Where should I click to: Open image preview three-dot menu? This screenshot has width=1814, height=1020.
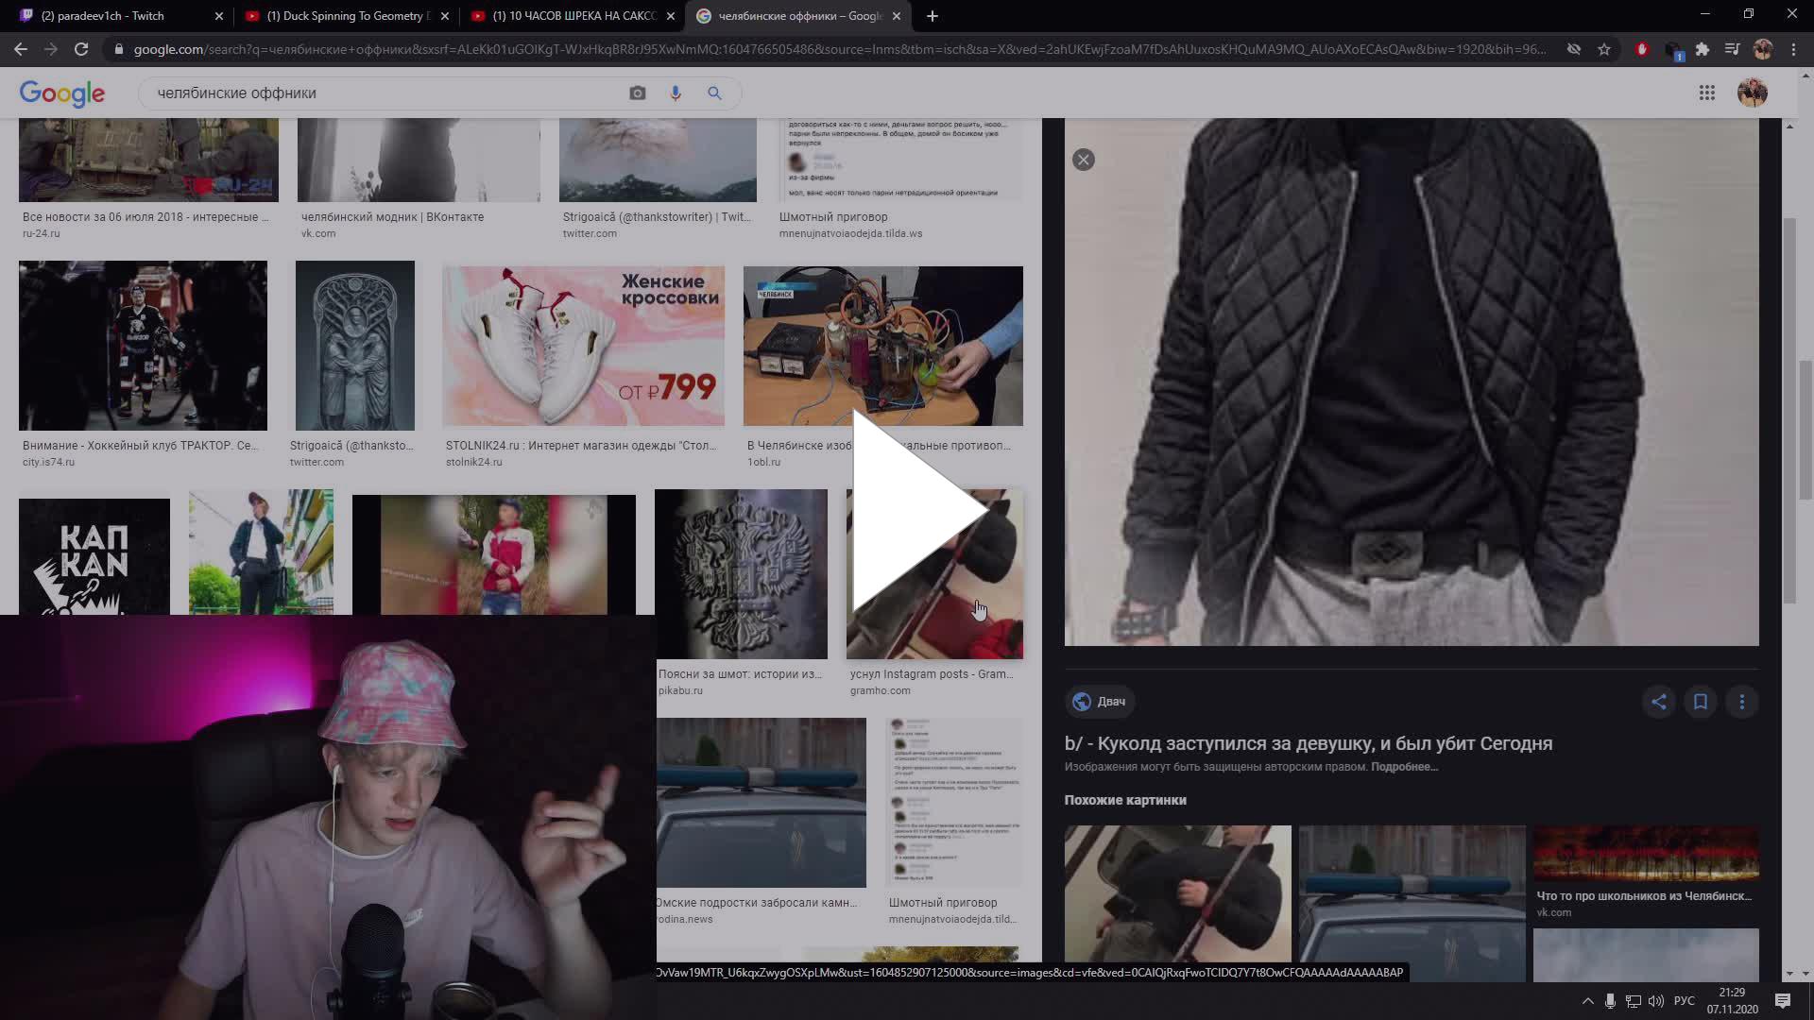pos(1741,702)
